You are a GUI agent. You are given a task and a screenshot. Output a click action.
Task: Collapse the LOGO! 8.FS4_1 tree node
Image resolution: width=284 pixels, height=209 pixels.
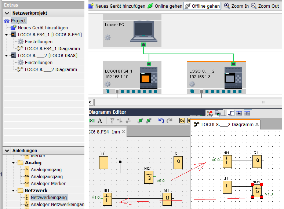[x=7, y=35]
